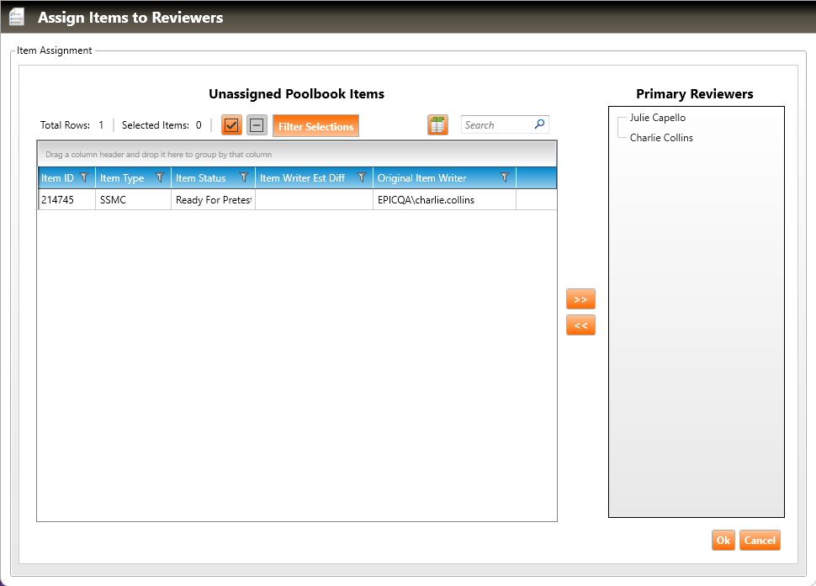816x586 pixels.
Task: Select reviewer Julie Capello
Action: 657,118
